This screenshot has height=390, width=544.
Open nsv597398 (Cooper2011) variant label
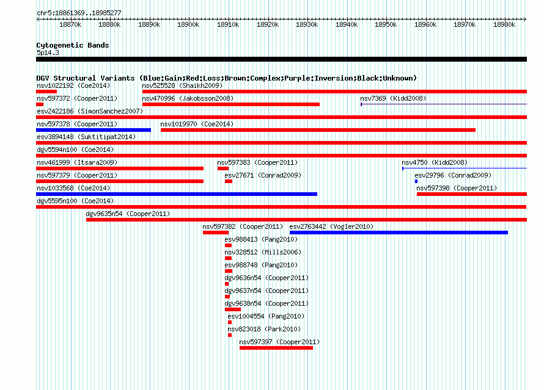point(457,188)
